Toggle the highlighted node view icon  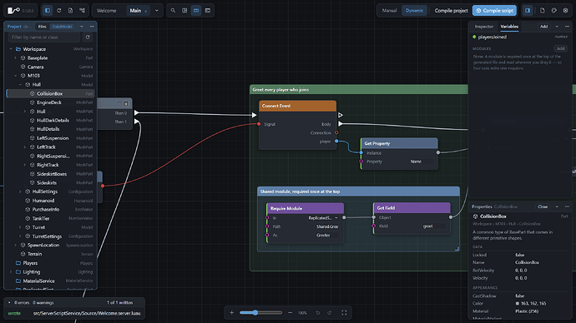point(196,11)
